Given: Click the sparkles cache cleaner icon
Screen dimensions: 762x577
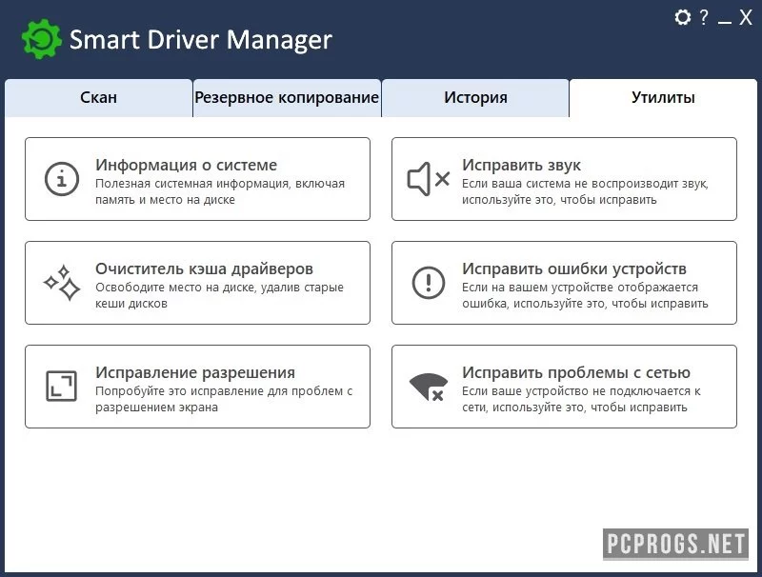Looking at the screenshot, I should 62,283.
